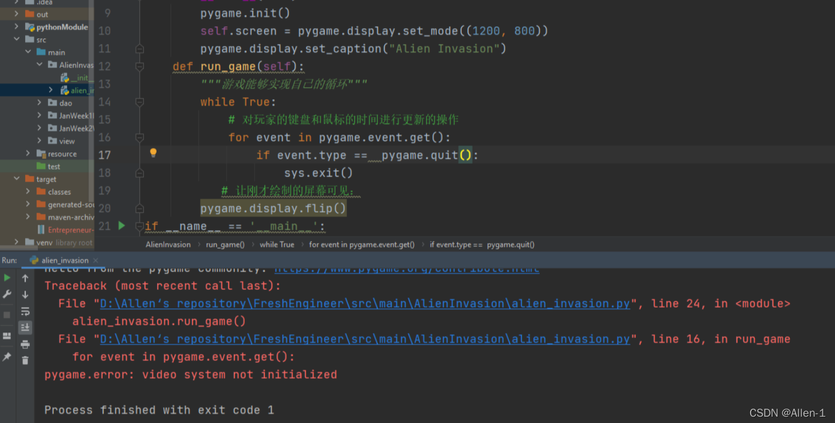Collapse fold marker at line 18 gutter
835x423 pixels.
click(x=139, y=173)
